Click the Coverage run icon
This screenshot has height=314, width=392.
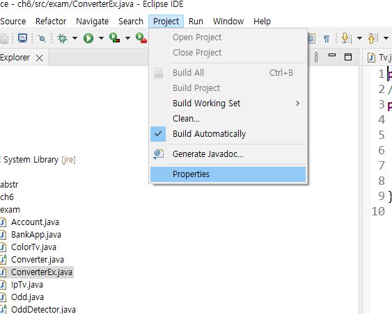pyautogui.click(x=114, y=38)
